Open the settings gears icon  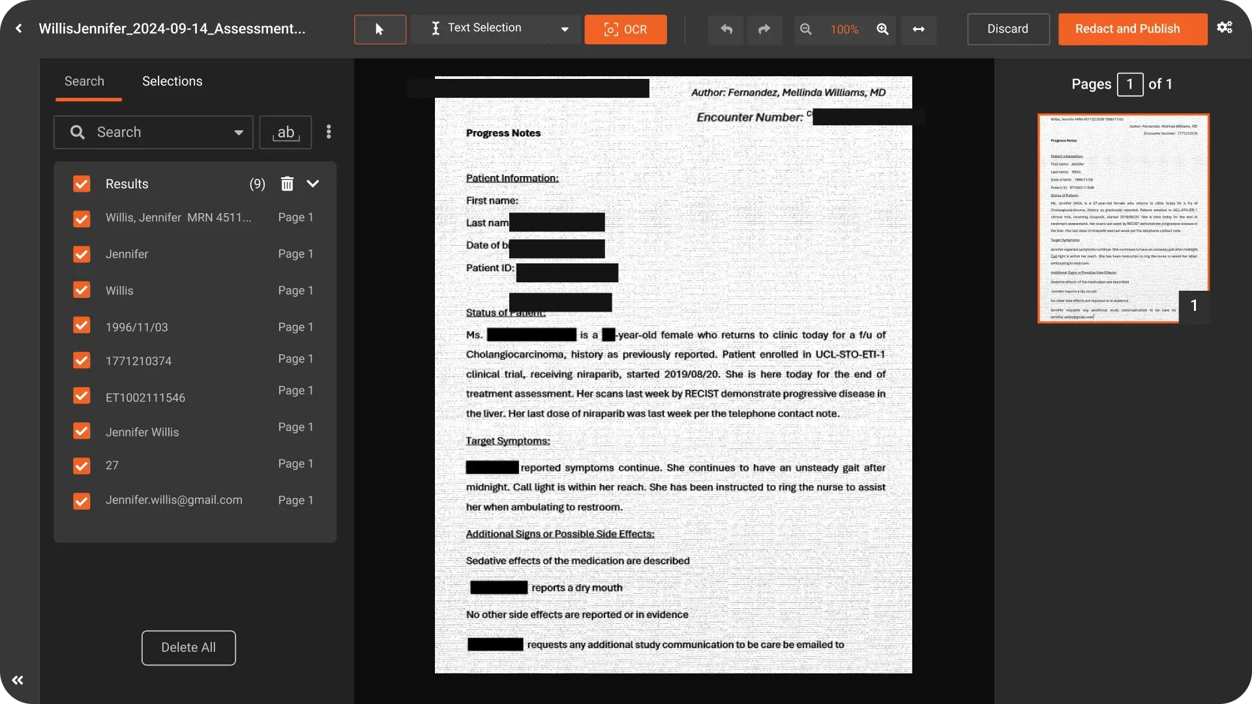1225,27
